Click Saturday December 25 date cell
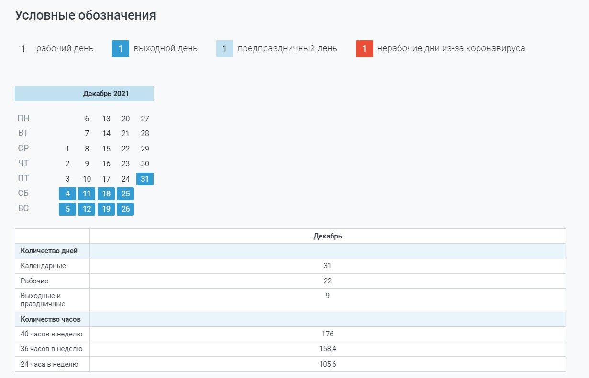 click(x=125, y=194)
